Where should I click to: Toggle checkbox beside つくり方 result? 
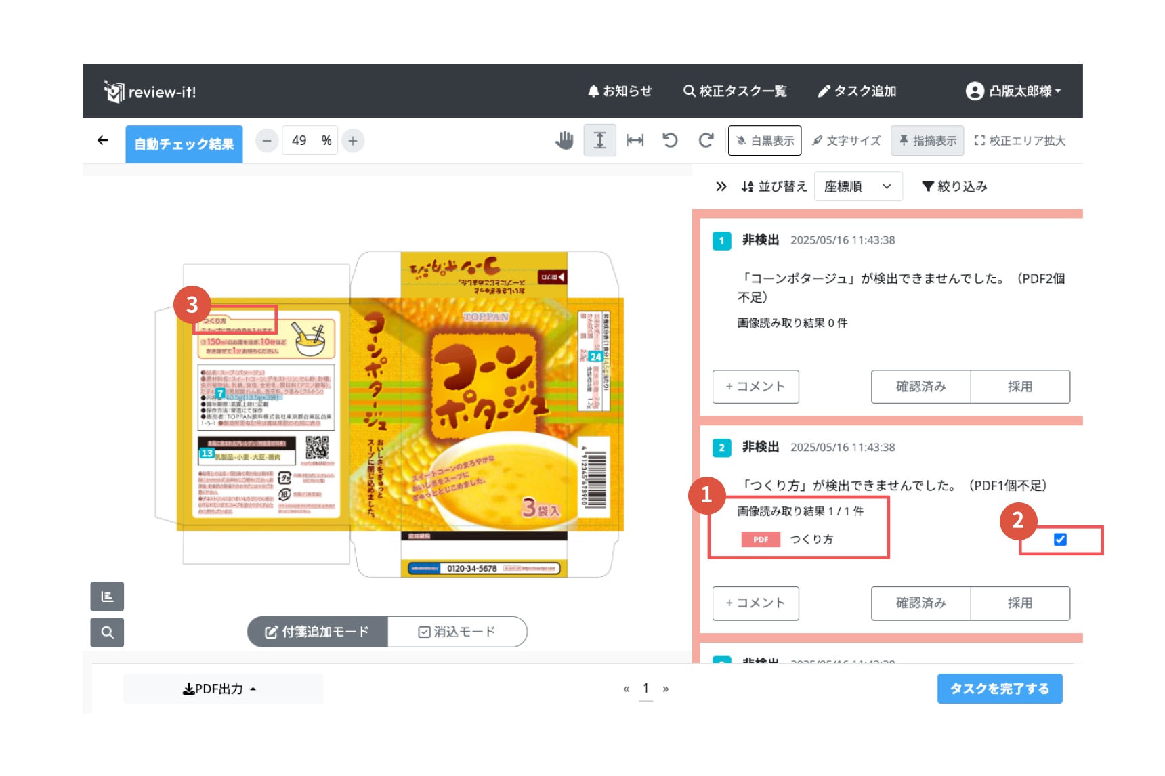click(x=1061, y=540)
